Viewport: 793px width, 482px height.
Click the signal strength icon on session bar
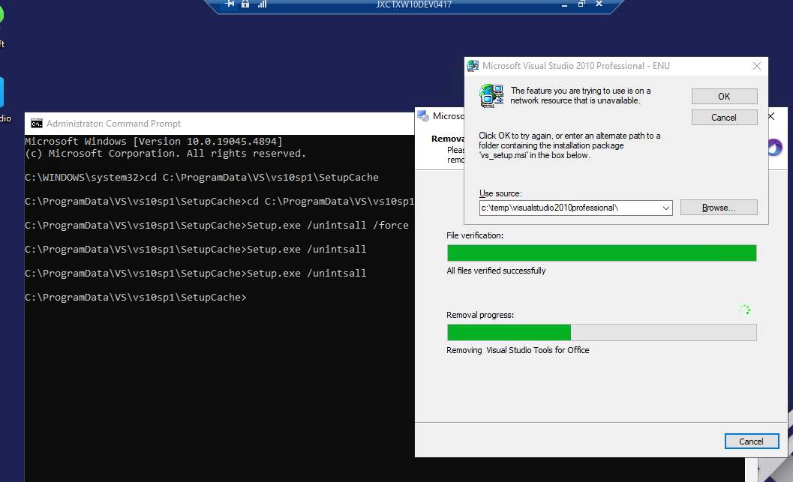click(x=262, y=4)
